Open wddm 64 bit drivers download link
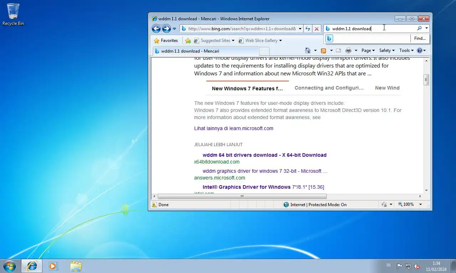 pos(264,155)
